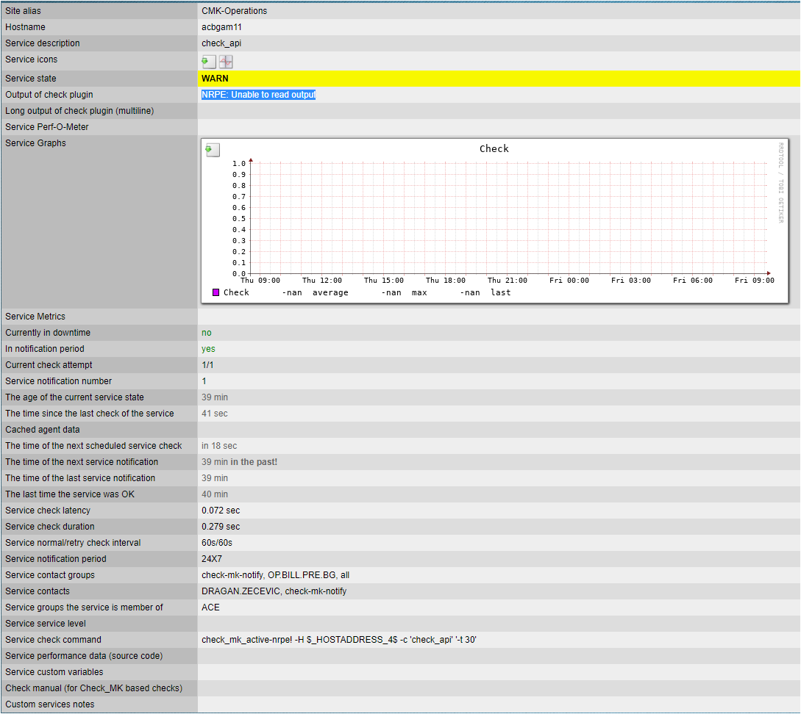Click the magenta Check legend swatch
Viewport: 801px width, 714px height.
point(216,292)
